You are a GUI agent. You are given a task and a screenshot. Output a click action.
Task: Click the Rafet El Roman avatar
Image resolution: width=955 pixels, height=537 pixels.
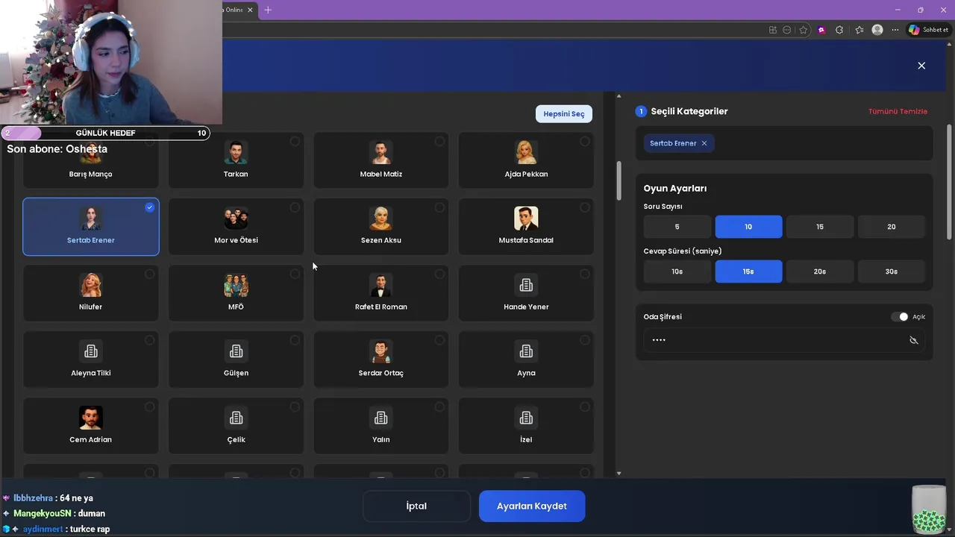(381, 285)
